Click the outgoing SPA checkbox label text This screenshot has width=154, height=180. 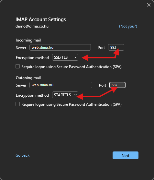[71, 104]
